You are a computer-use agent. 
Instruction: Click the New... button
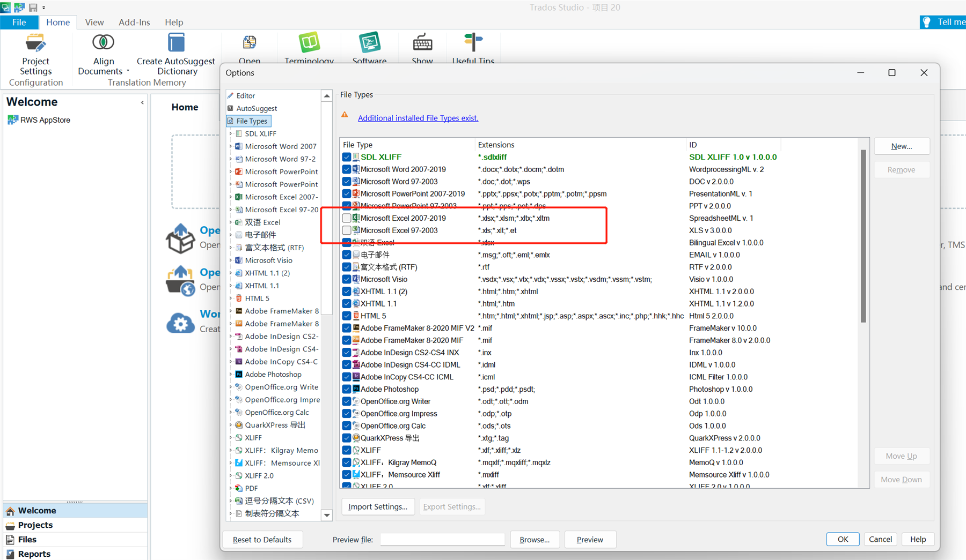click(x=902, y=146)
